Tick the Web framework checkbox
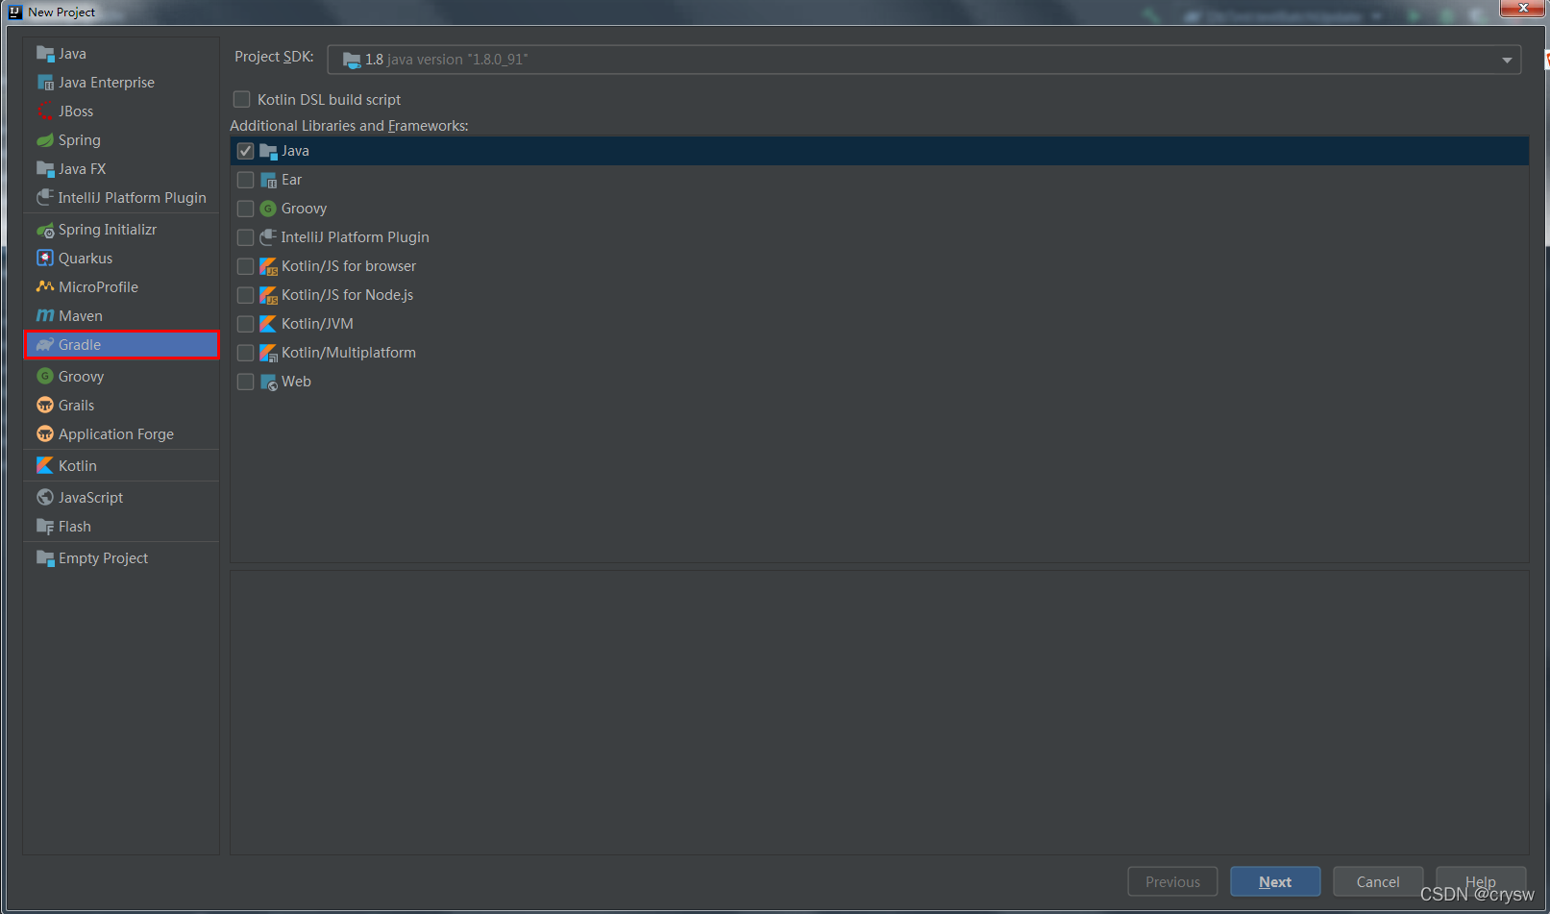Viewport: 1550px width, 914px height. [x=246, y=382]
